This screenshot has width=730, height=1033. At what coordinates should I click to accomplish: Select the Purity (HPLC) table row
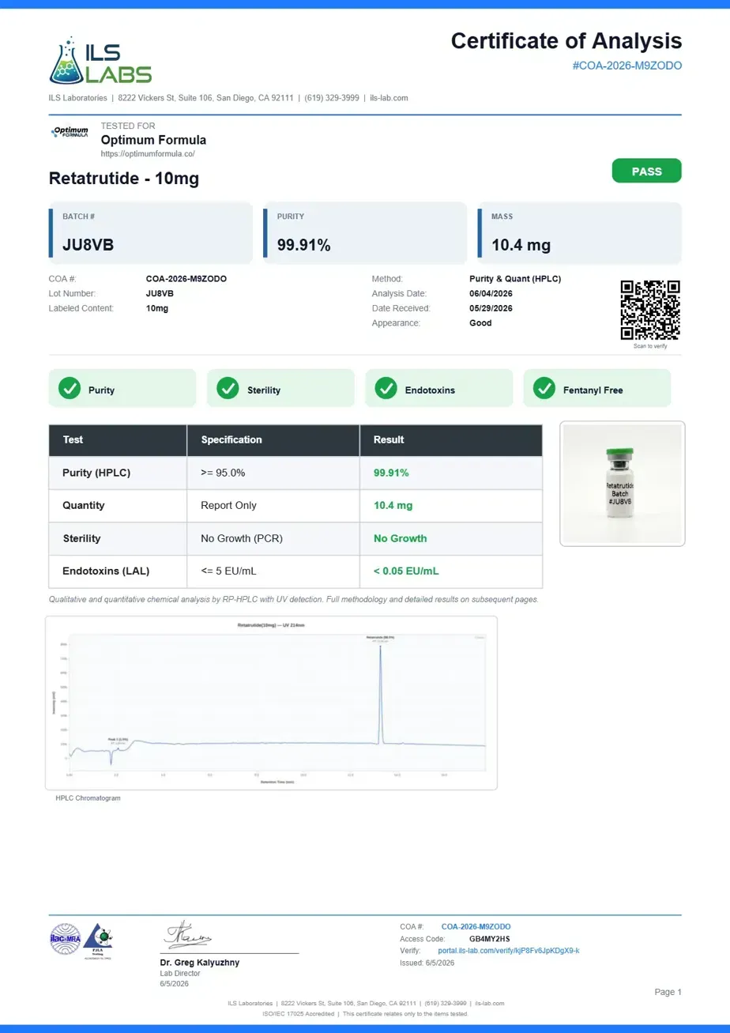(x=295, y=473)
